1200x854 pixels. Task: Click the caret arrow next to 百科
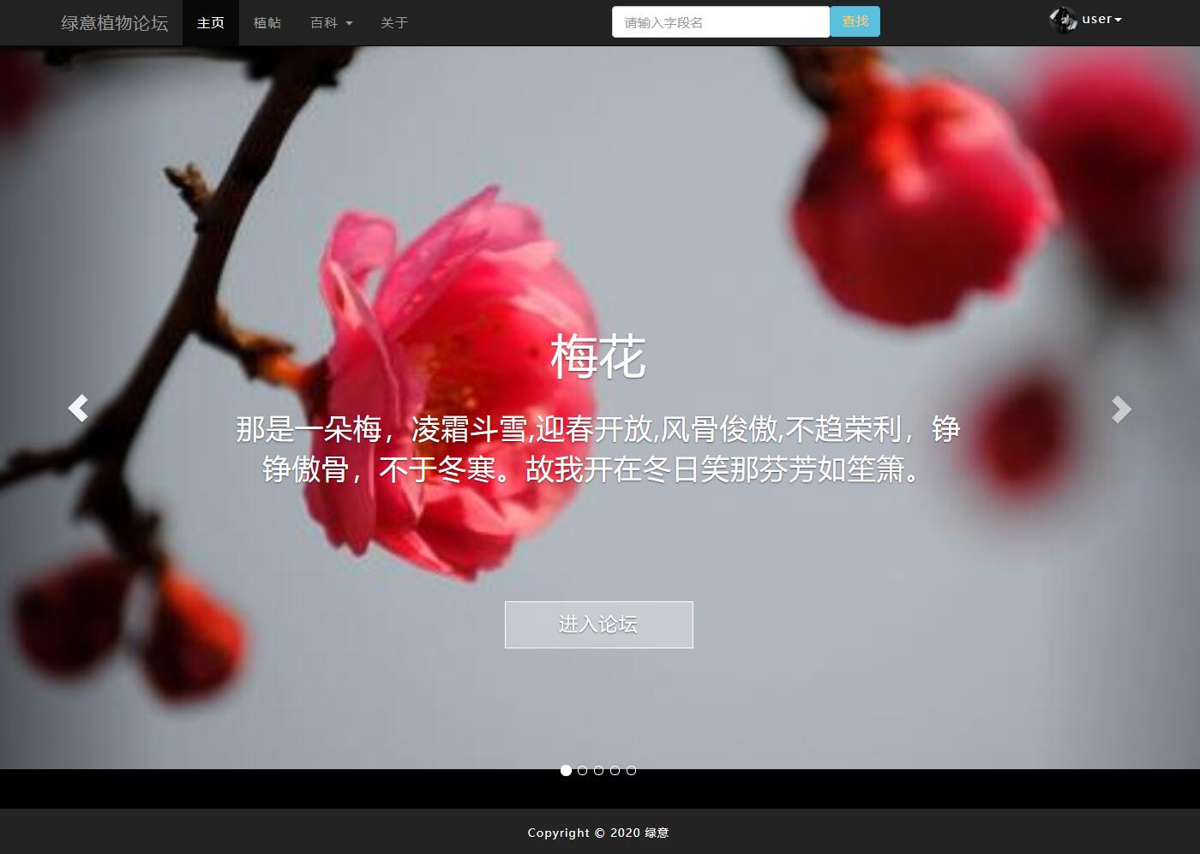coord(351,23)
